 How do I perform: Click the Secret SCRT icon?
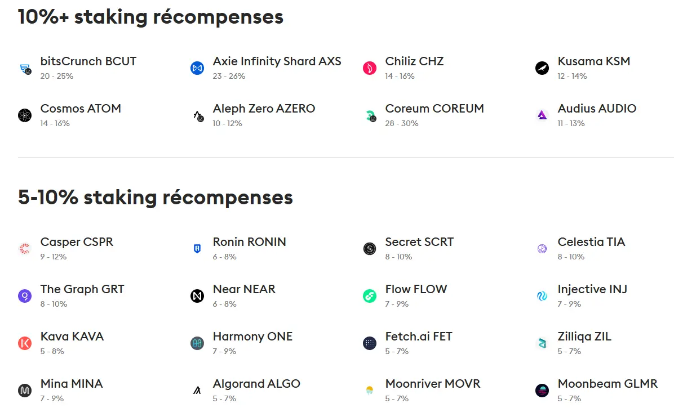(370, 249)
